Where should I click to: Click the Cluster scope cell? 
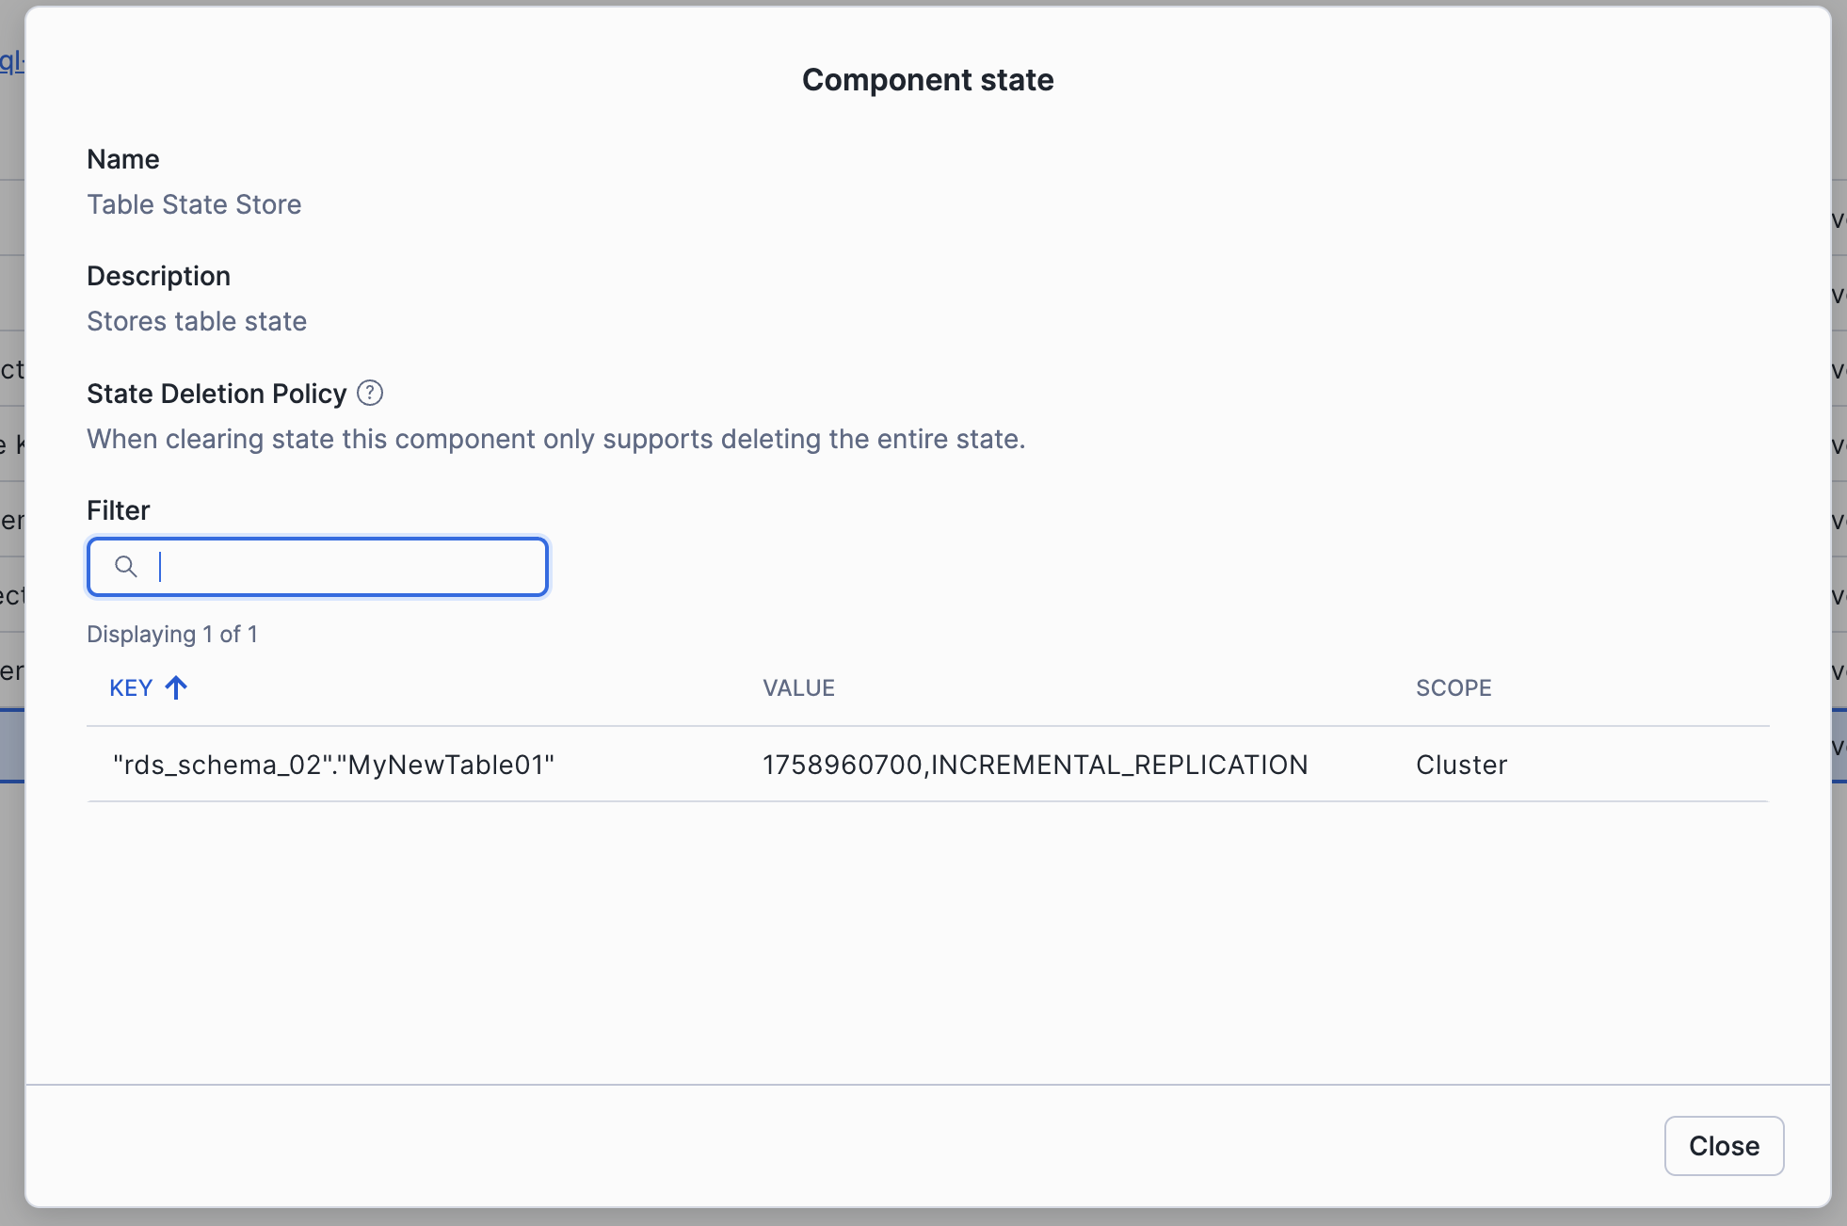pyautogui.click(x=1461, y=765)
